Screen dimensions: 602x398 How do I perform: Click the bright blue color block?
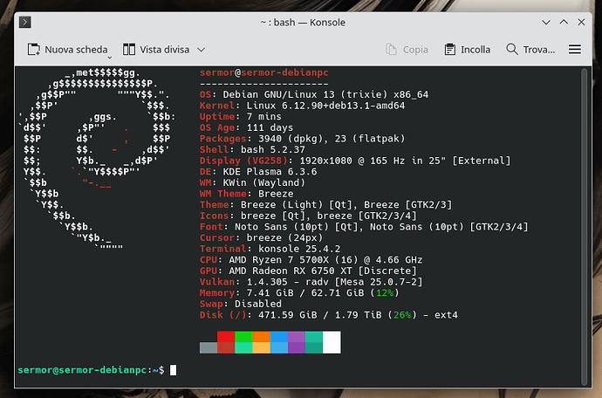pos(278,337)
